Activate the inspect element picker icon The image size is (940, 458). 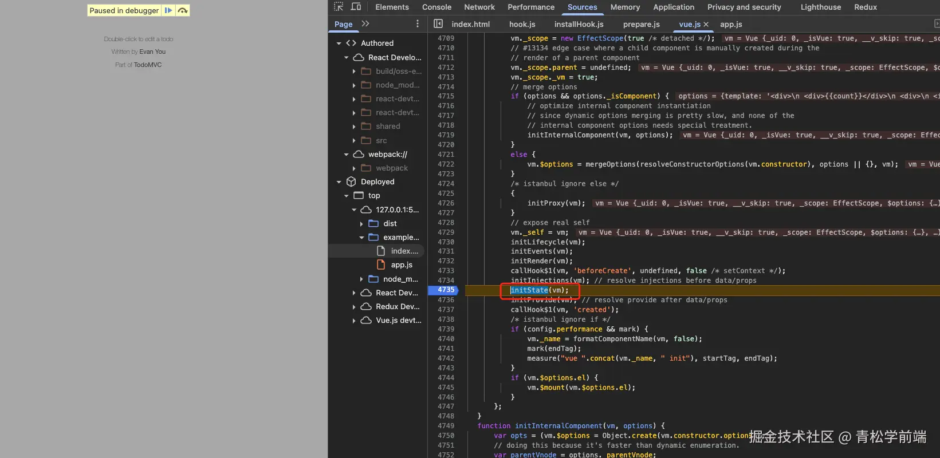pyautogui.click(x=339, y=7)
